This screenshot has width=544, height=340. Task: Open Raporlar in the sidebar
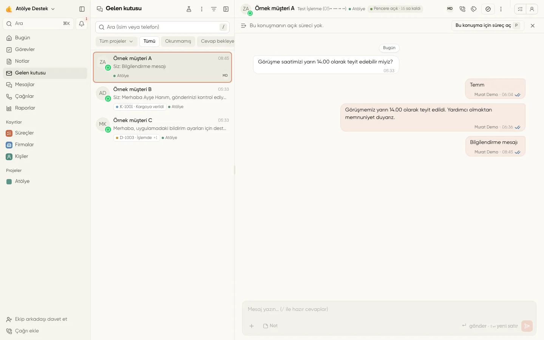45,108
